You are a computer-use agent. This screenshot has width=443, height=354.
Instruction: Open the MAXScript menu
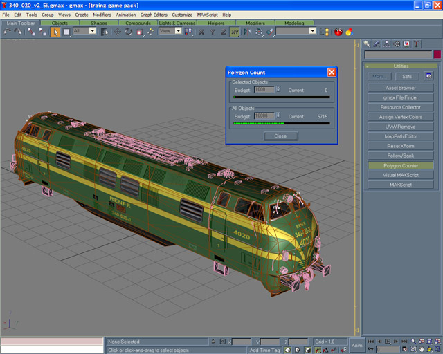[x=207, y=15]
